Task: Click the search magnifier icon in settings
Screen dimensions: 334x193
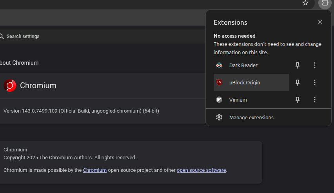Action: pyautogui.click(x=2, y=36)
